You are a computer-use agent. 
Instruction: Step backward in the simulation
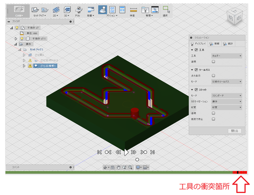click(118, 152)
